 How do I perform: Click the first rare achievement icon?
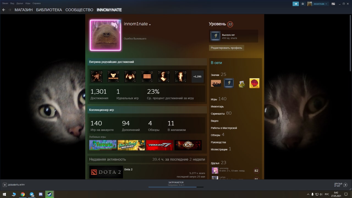(x=97, y=76)
